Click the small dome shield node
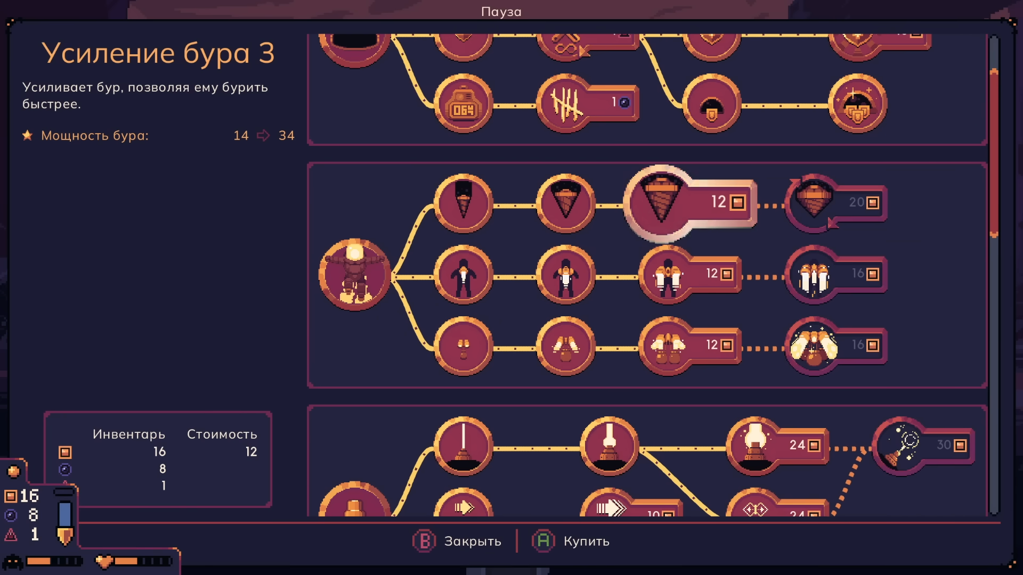The image size is (1023, 575). coord(711,103)
